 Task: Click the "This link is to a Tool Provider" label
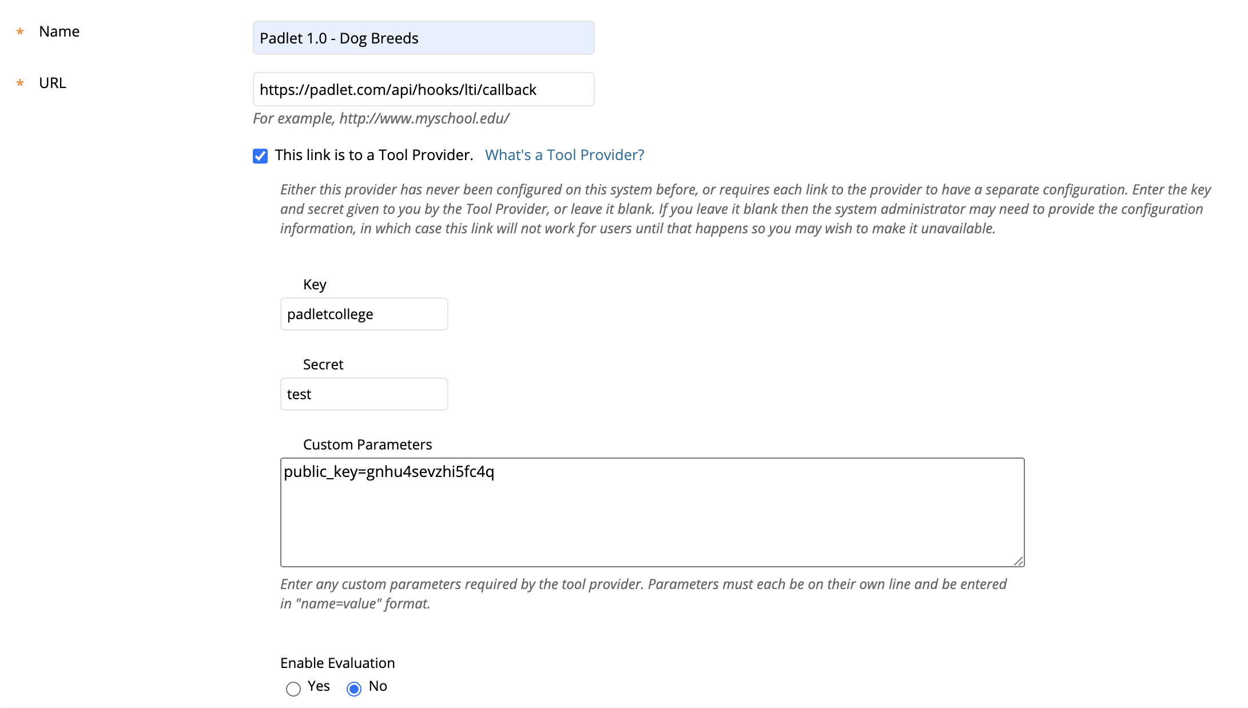point(374,155)
